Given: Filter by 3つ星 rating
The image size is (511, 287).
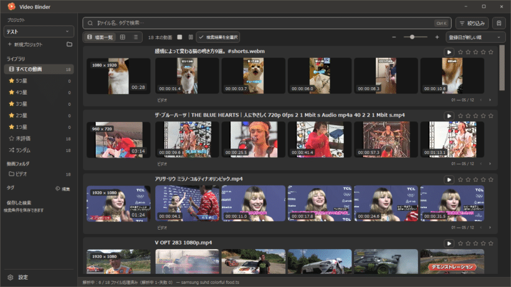Looking at the screenshot, I should coord(39,104).
